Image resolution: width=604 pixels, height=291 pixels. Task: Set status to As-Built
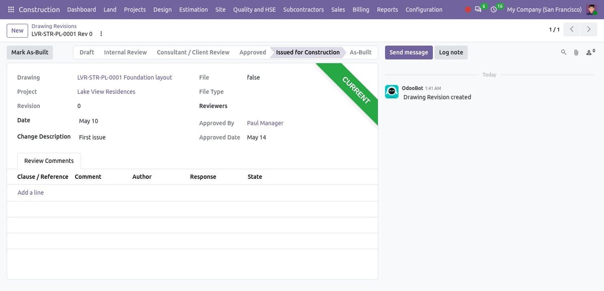point(360,52)
